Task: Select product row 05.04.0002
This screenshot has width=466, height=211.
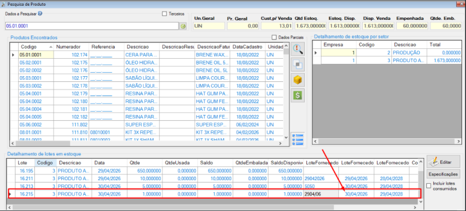Action: pyautogui.click(x=147, y=101)
